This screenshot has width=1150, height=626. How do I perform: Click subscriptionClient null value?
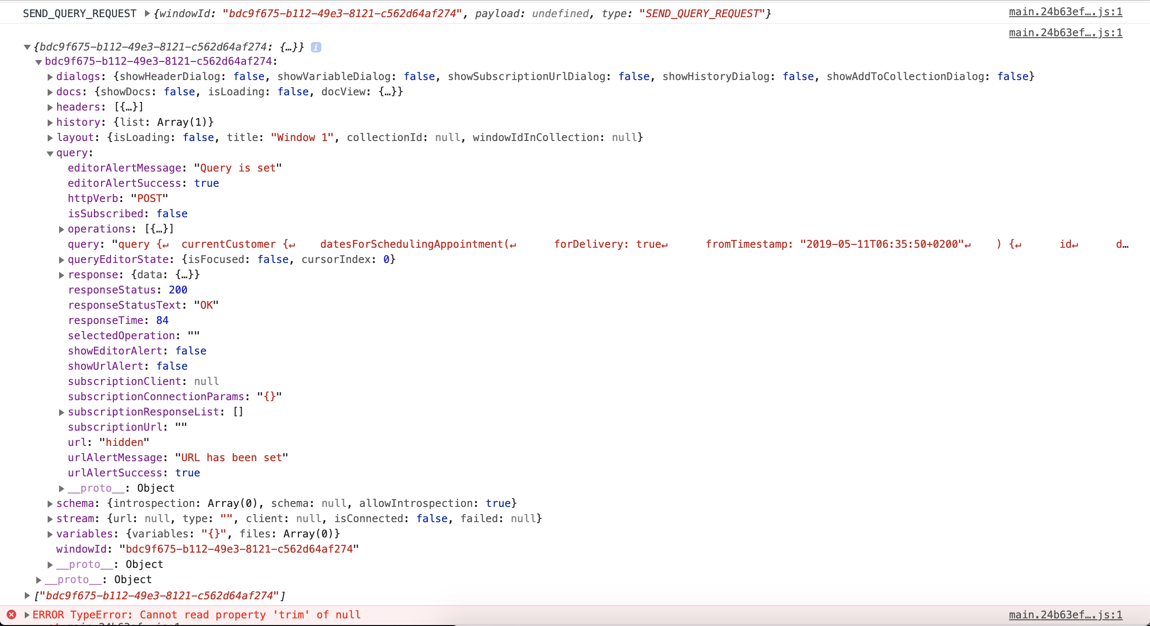[x=206, y=381]
